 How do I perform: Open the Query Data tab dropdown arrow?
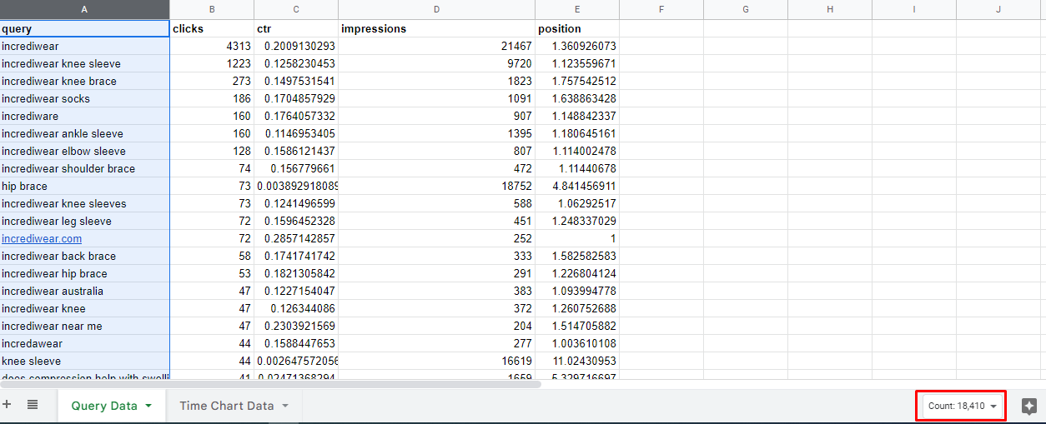click(x=148, y=406)
